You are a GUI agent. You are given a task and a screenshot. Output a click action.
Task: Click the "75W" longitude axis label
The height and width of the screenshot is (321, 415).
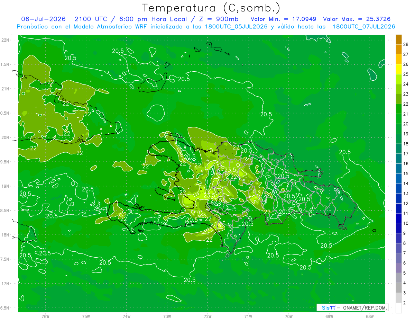(x=86, y=316)
